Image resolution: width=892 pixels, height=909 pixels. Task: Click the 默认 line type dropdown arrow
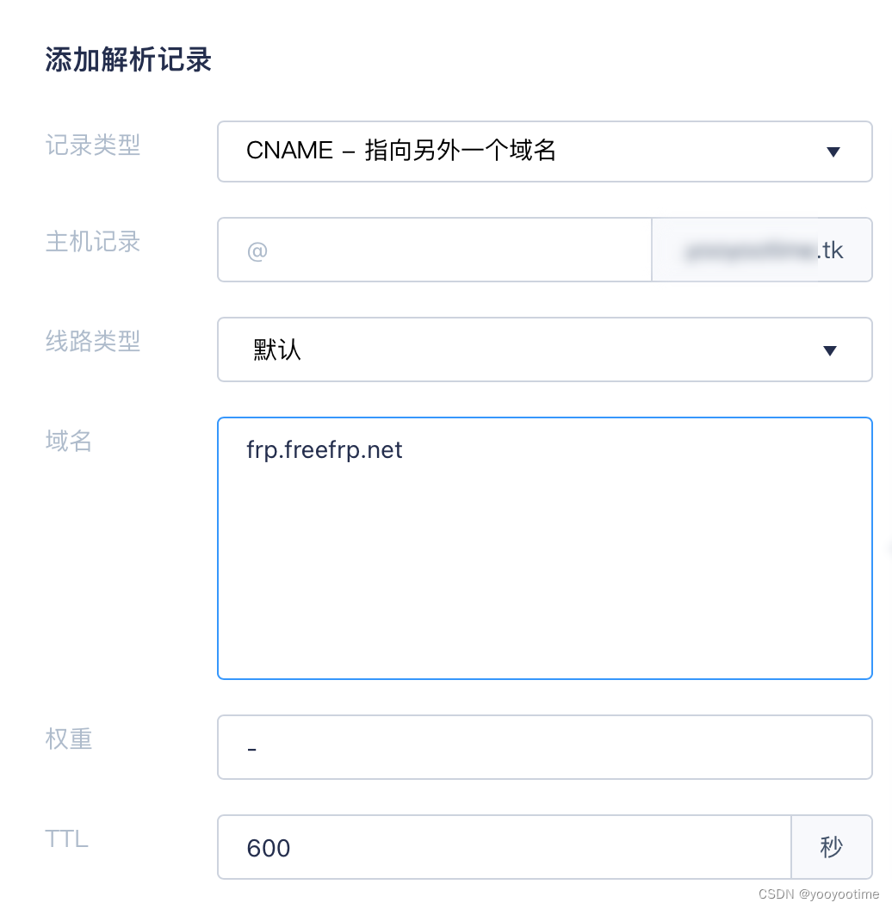pyautogui.click(x=829, y=349)
